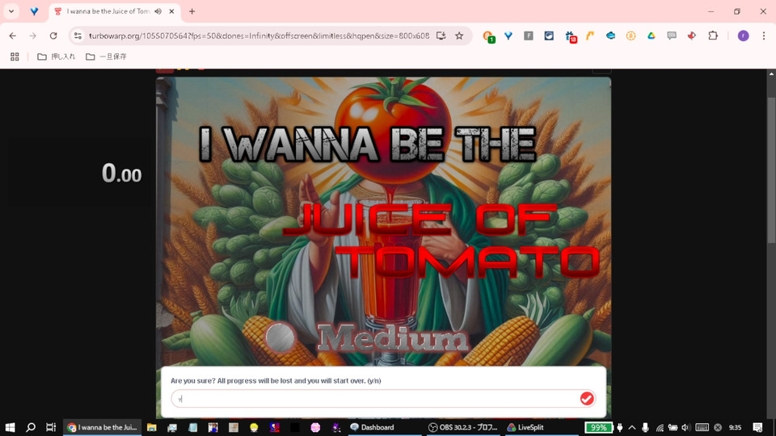Open the Extensions puzzle-piece menu
776x436 pixels.
click(713, 36)
